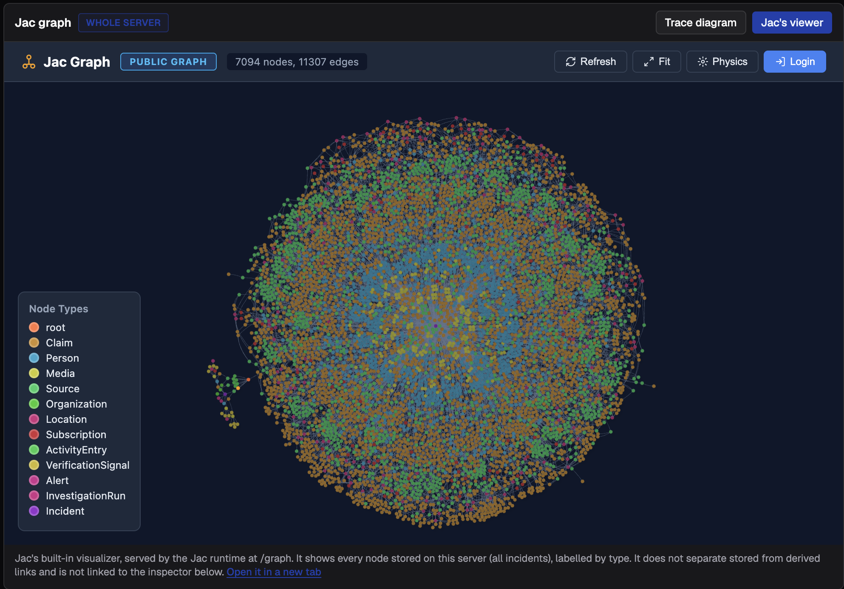Click the Source legend dot
The width and height of the screenshot is (844, 589).
34,388
